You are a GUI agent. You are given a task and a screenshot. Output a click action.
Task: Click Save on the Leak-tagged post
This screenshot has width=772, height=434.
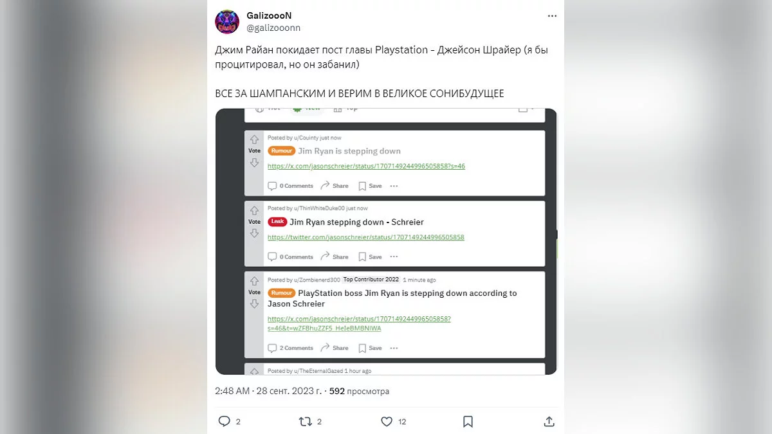coord(370,257)
